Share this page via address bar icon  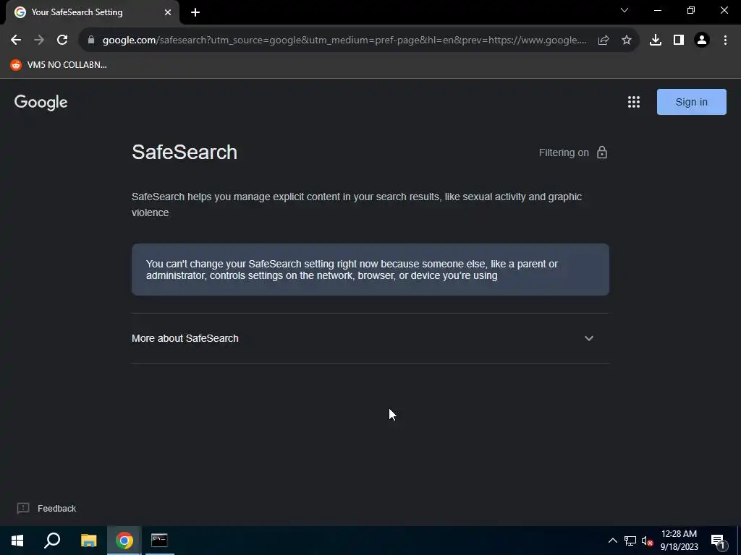pos(603,40)
